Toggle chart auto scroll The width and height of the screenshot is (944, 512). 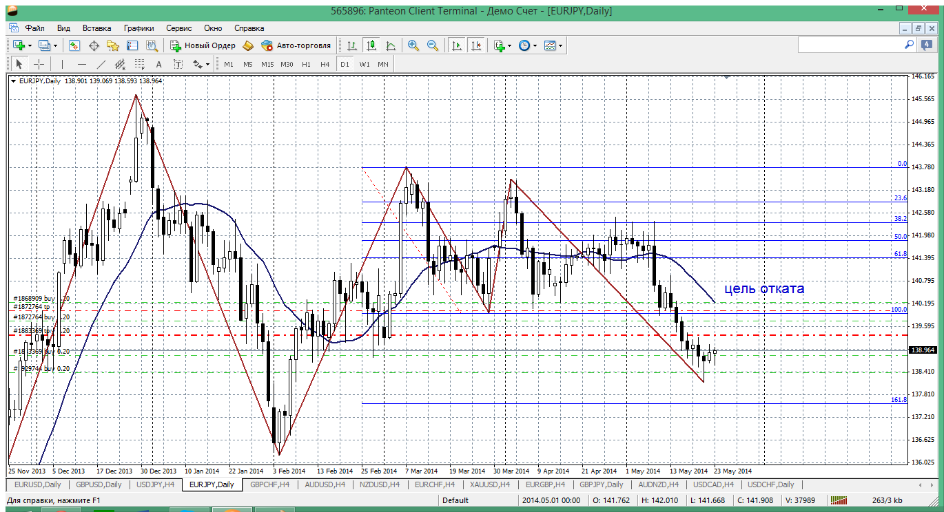coord(456,45)
